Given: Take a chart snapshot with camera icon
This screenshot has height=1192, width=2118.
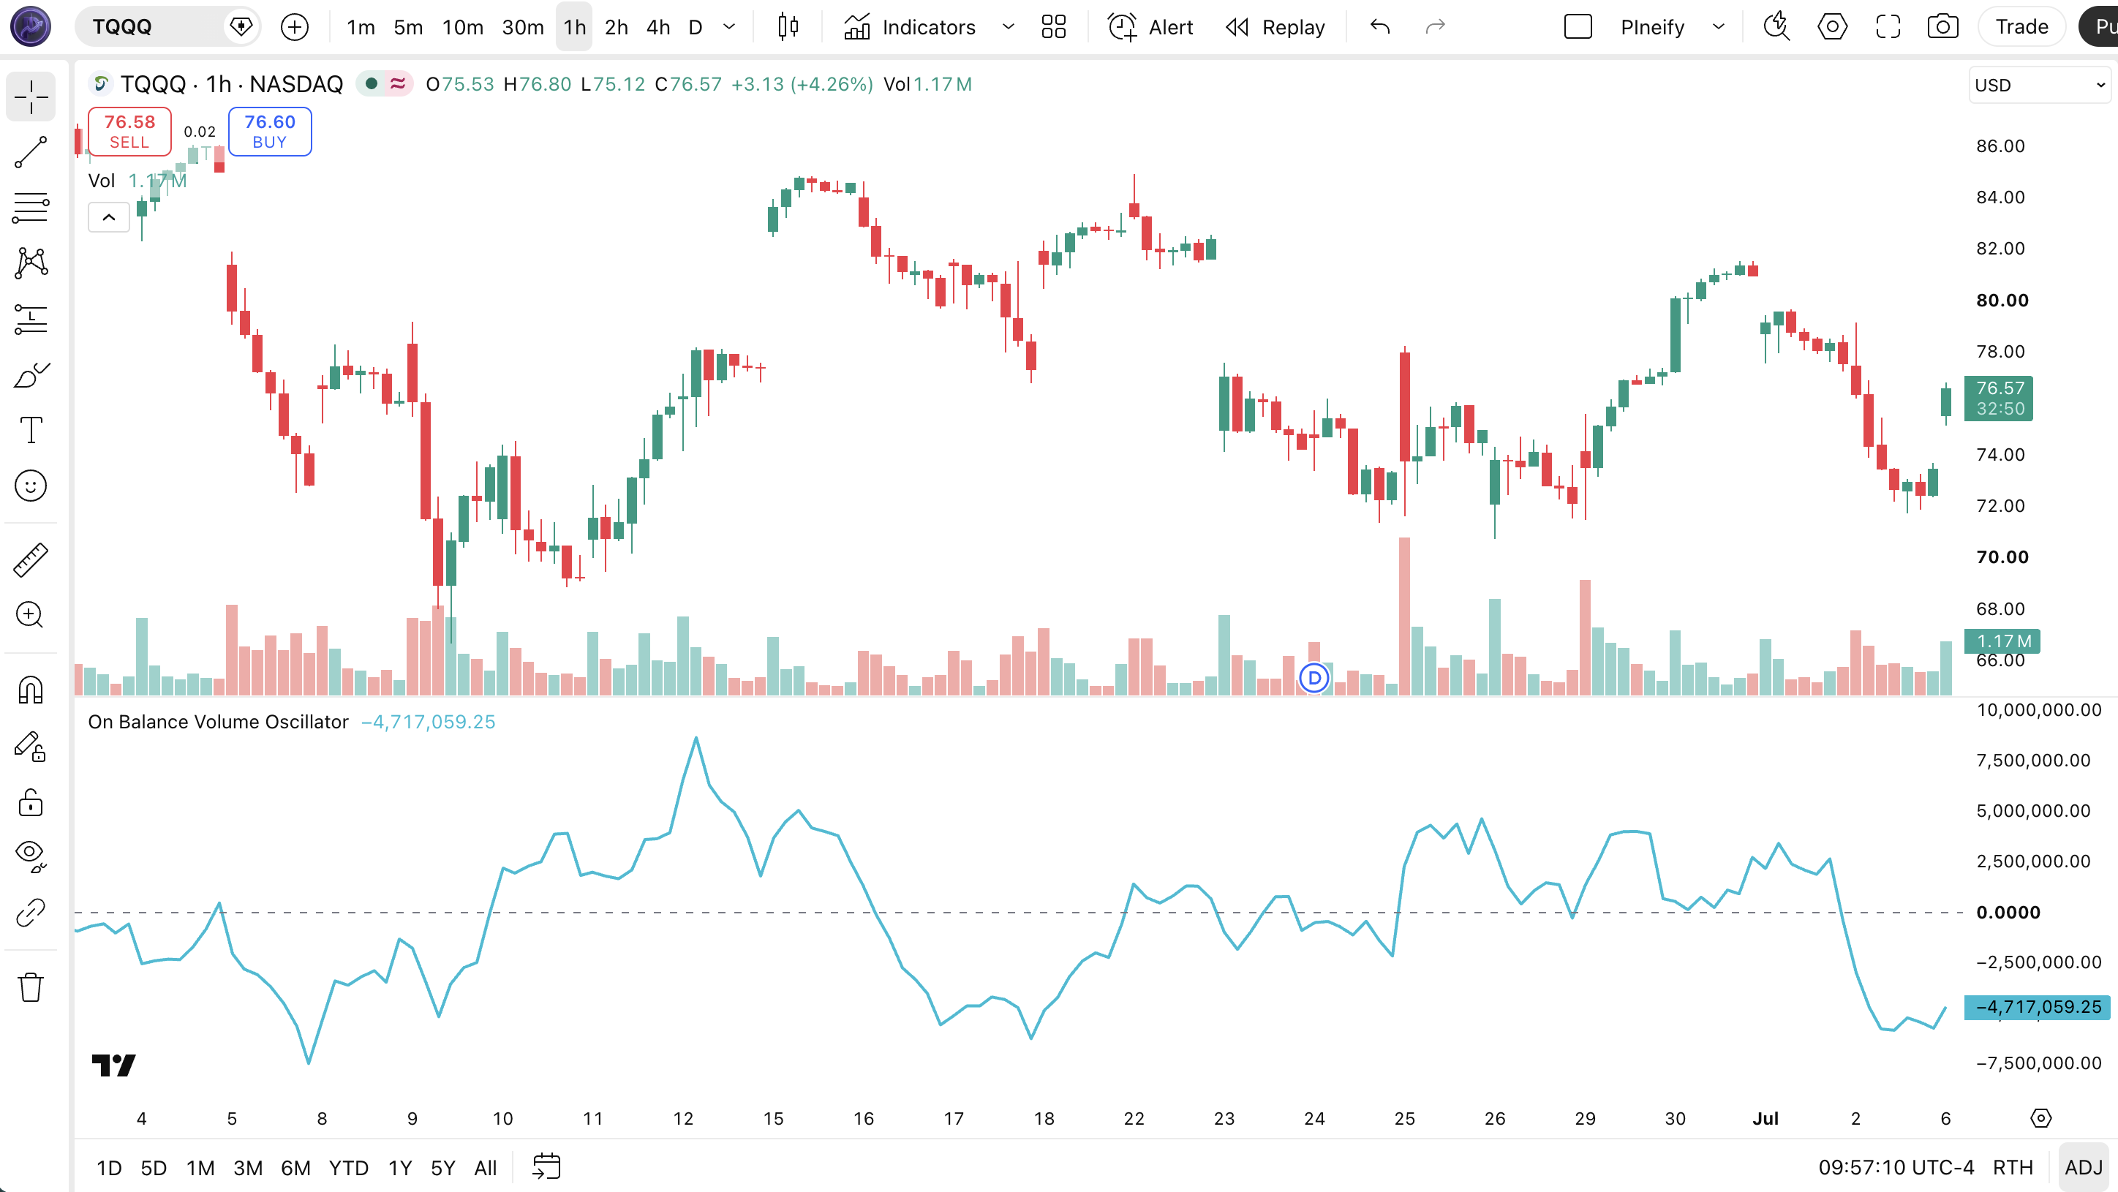Looking at the screenshot, I should (x=1943, y=27).
